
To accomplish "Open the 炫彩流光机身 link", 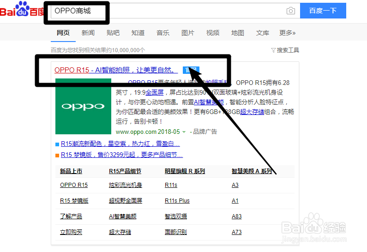I will [x=126, y=185].
